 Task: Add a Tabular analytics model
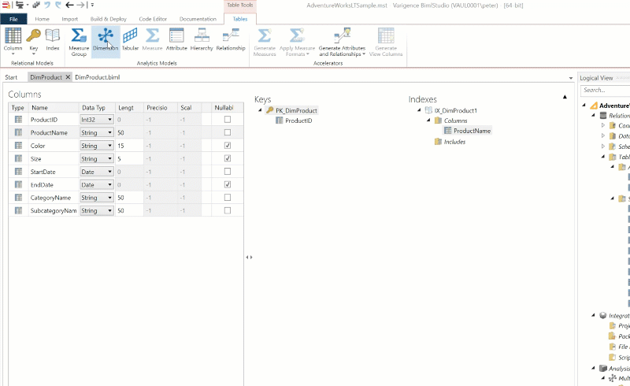tap(130, 40)
